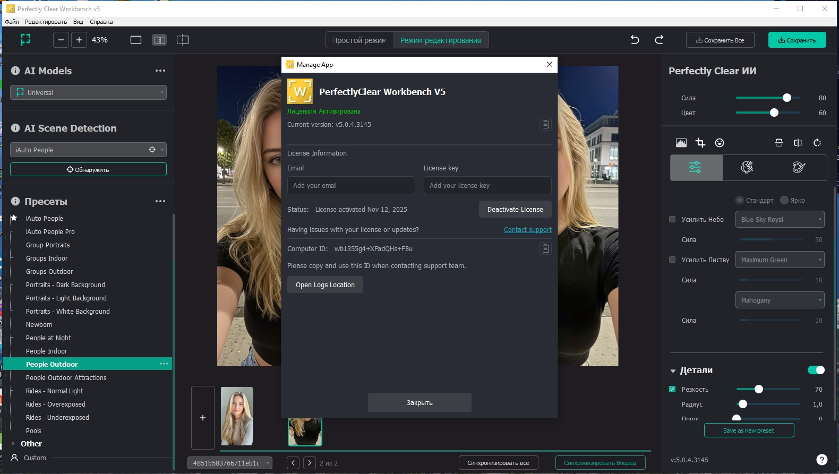Open the Contact support link

(x=528, y=229)
